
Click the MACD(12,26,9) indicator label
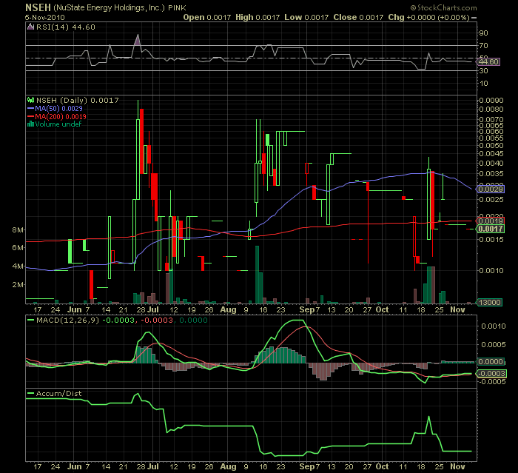[67, 321]
